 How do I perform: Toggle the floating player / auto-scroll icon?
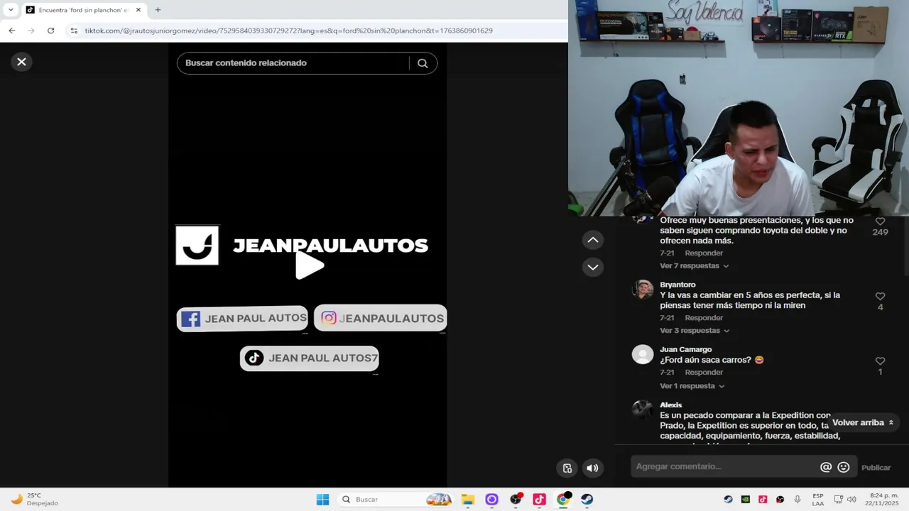click(567, 468)
